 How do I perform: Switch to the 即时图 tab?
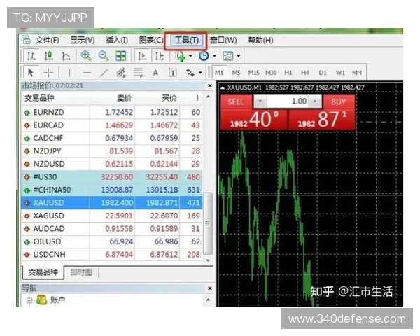point(81,272)
